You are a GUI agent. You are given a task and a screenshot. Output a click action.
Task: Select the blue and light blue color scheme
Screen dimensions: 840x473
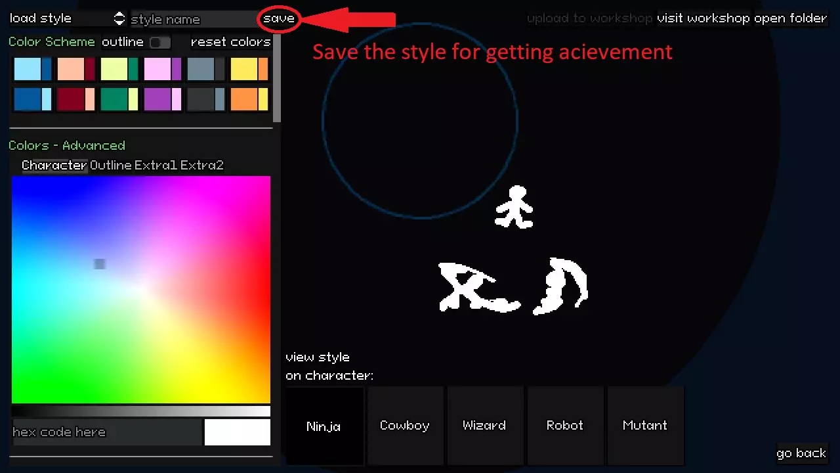coord(33,99)
